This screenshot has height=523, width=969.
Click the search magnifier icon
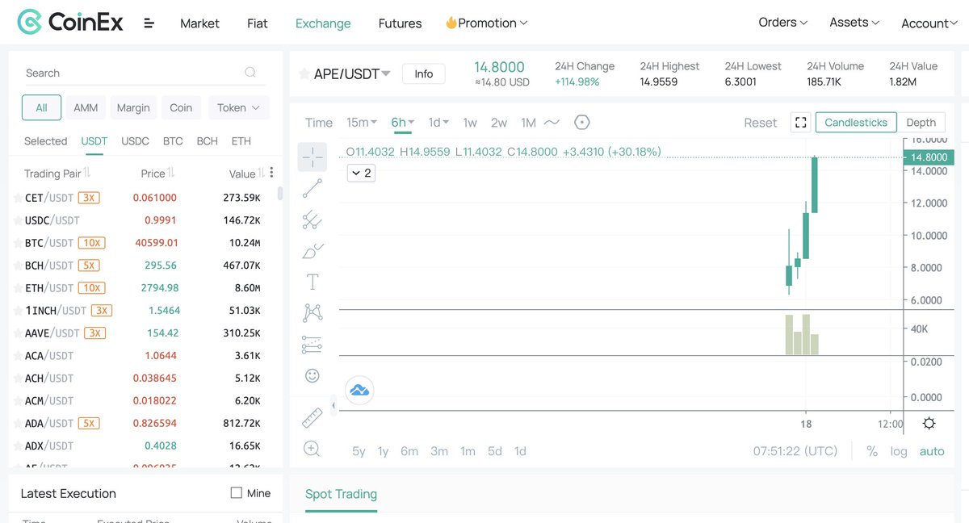pos(250,73)
